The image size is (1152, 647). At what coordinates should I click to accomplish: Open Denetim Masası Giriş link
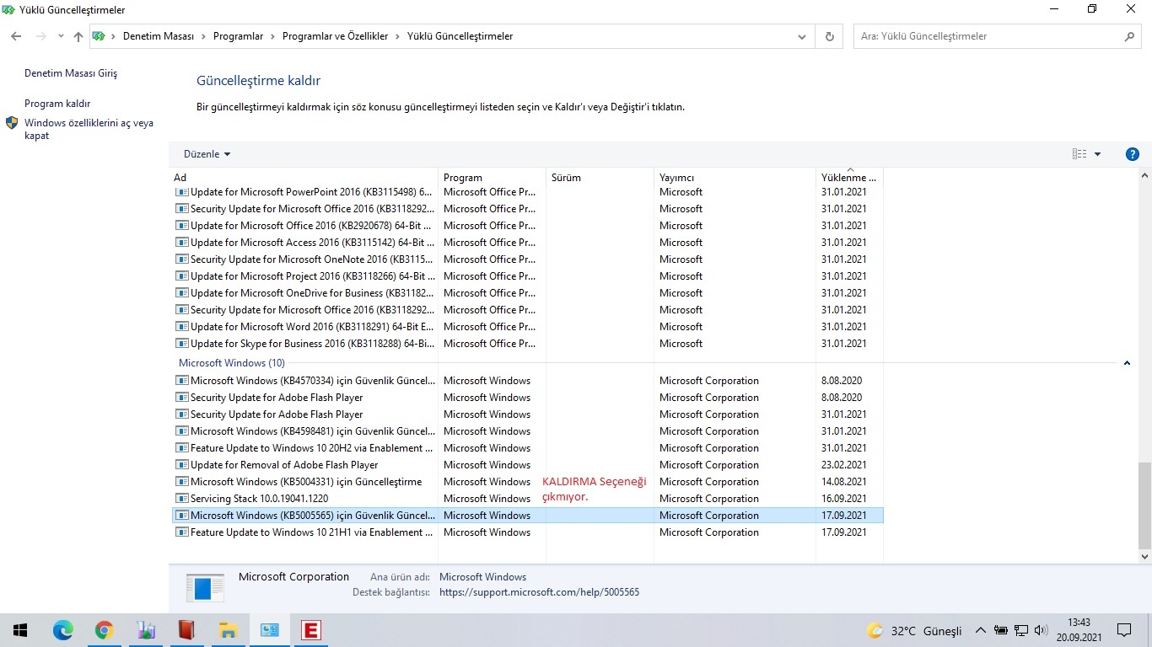click(x=71, y=73)
